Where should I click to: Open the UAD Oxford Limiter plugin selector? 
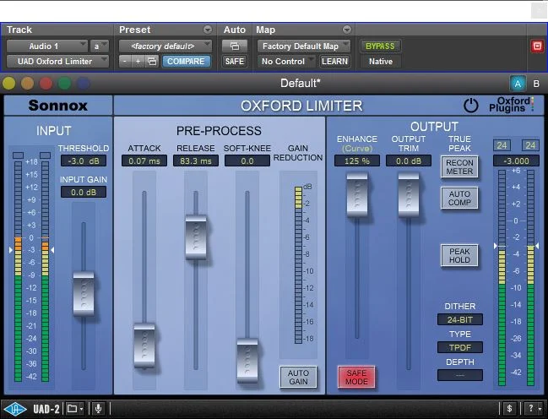point(57,61)
